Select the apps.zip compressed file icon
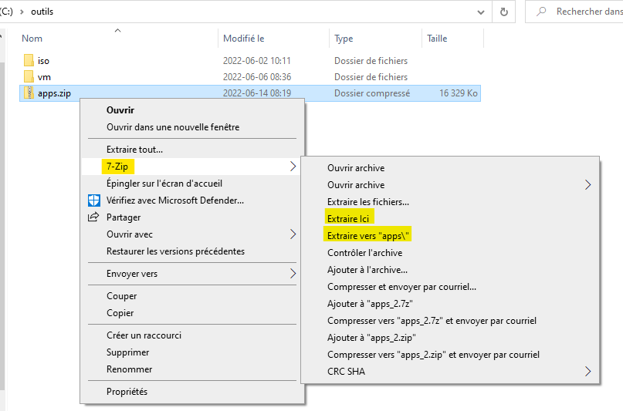This screenshot has height=411, width=623. pos(29,93)
